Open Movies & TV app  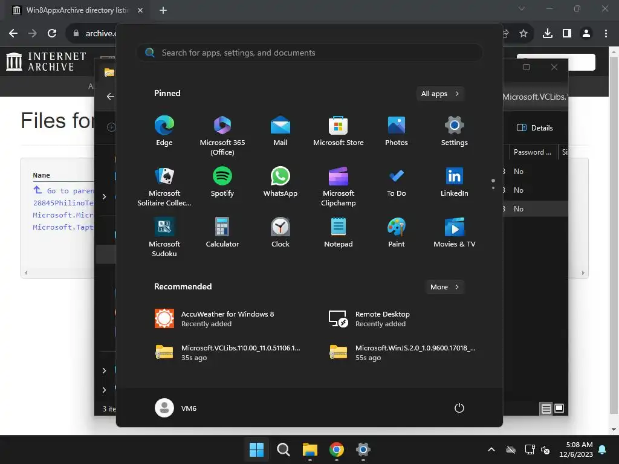(455, 233)
